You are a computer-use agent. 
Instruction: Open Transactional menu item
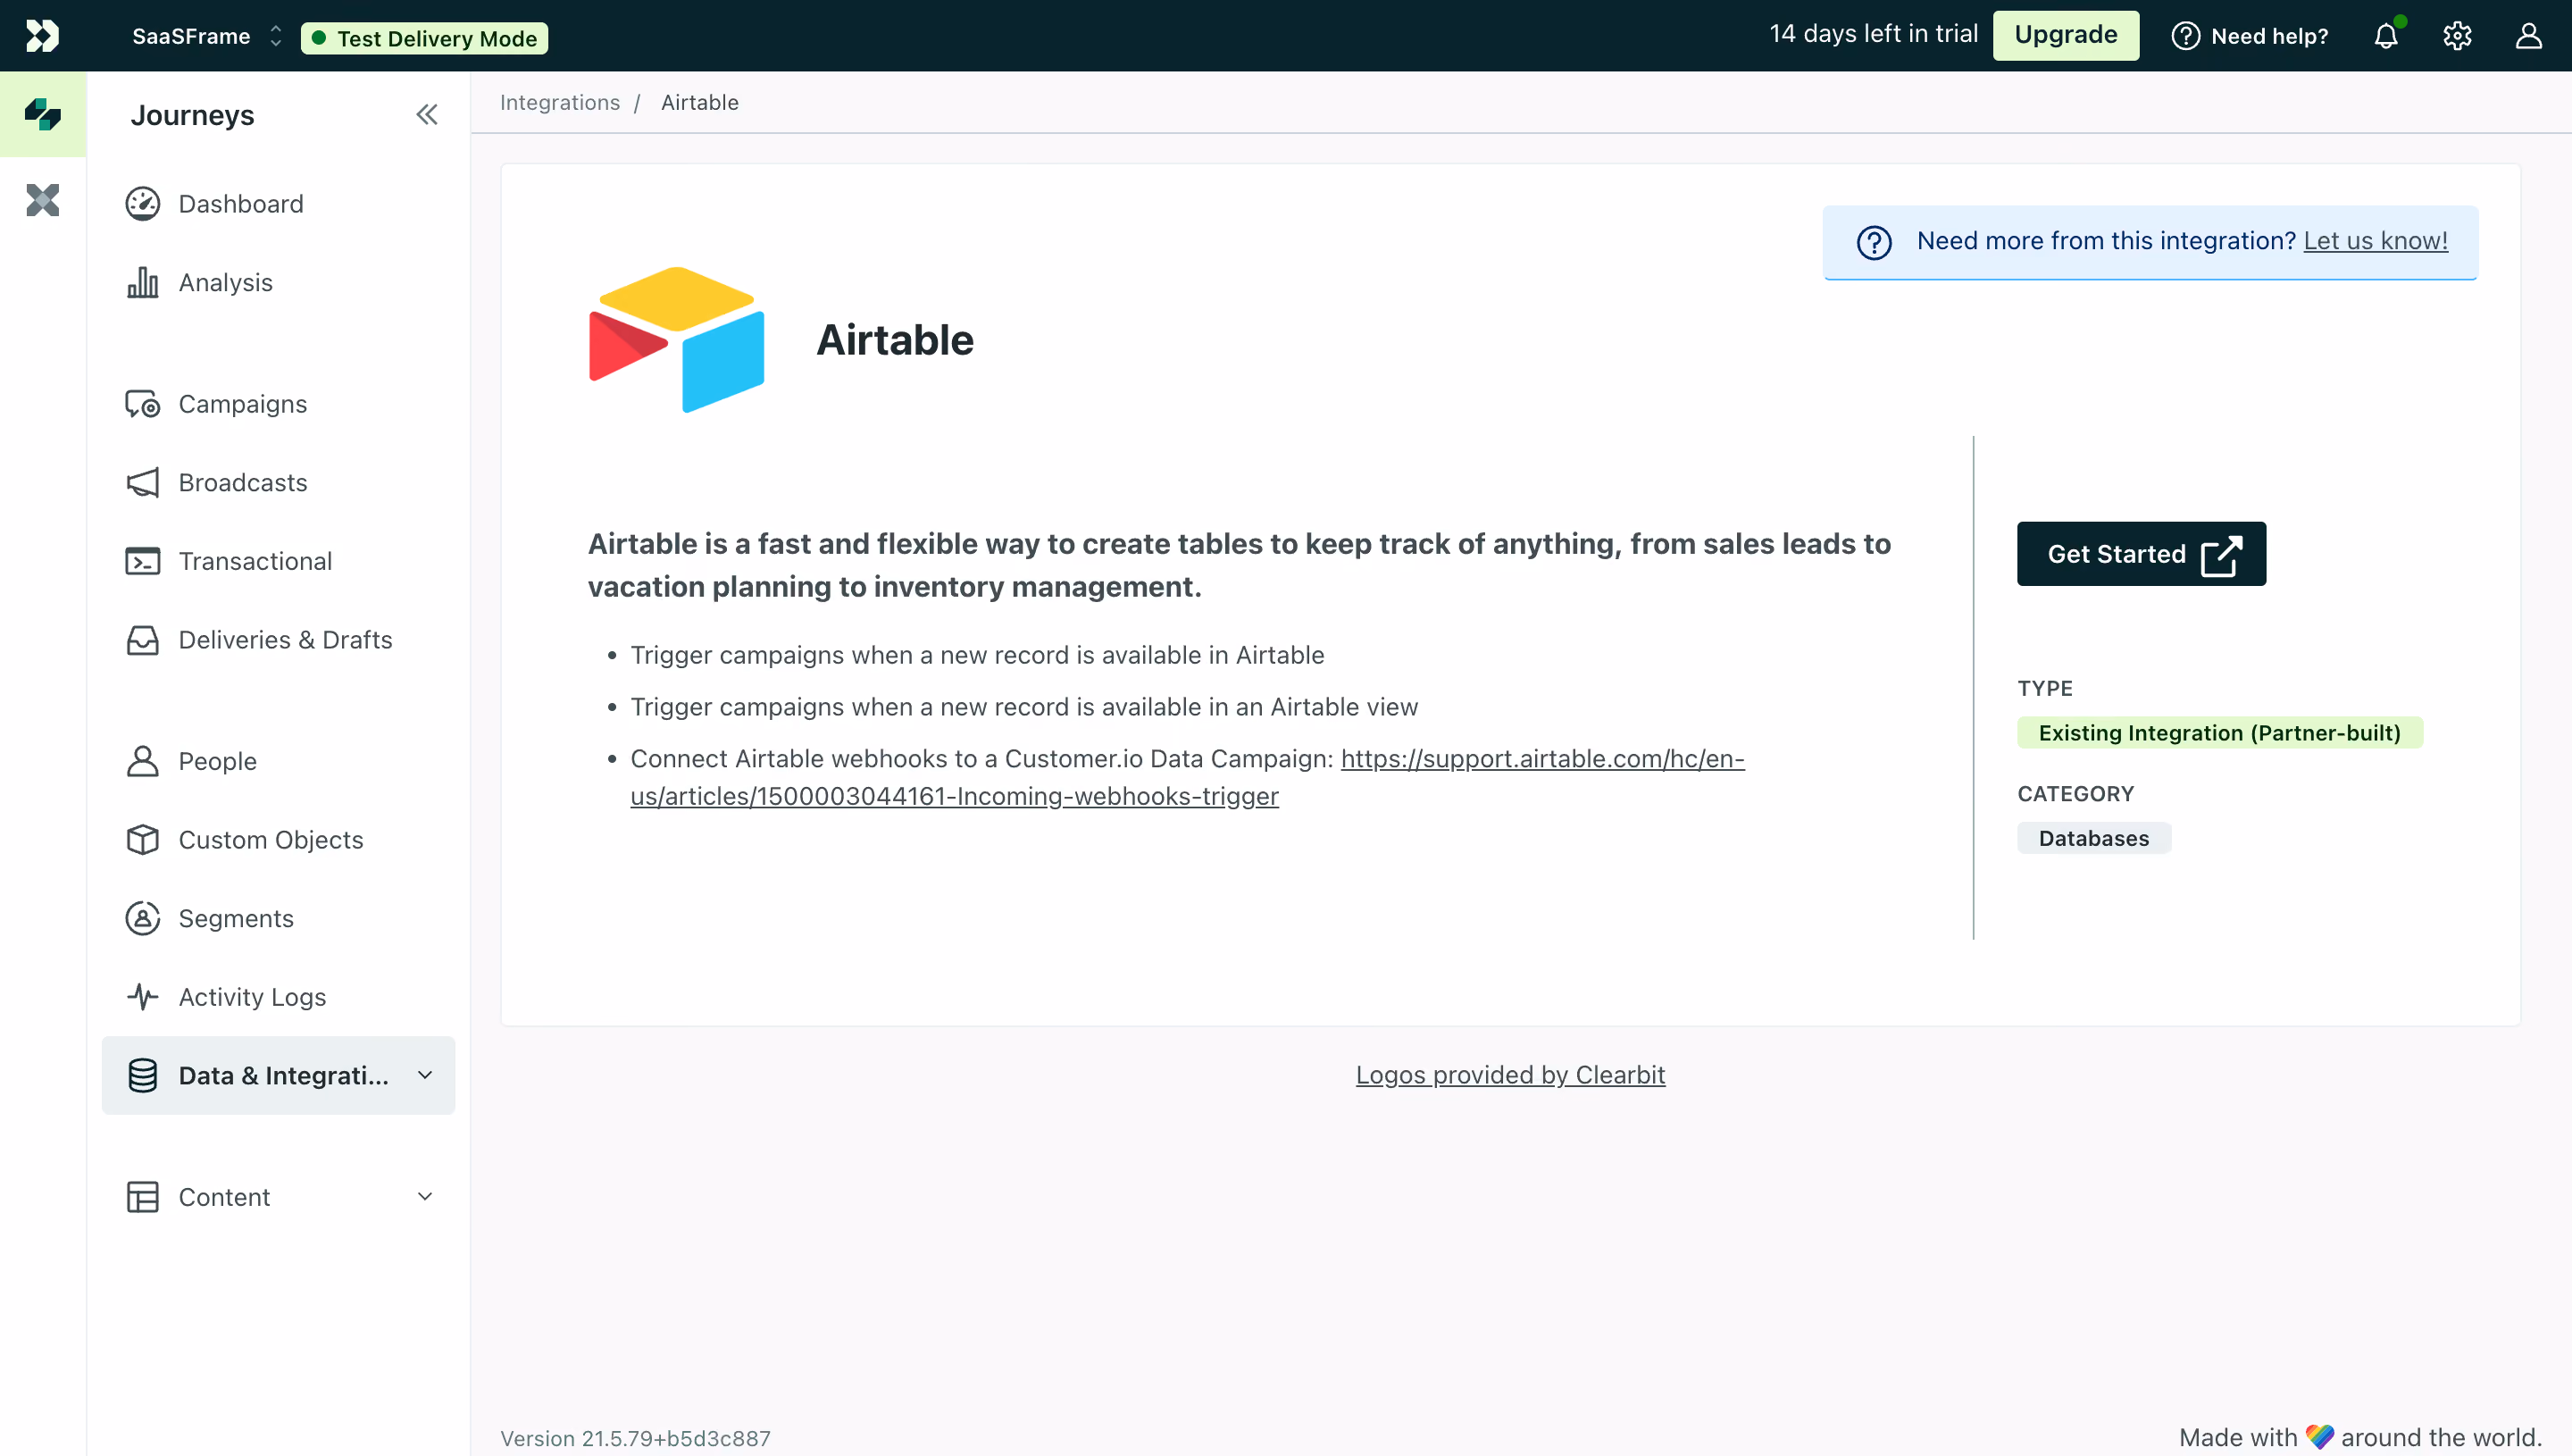[x=278, y=561]
